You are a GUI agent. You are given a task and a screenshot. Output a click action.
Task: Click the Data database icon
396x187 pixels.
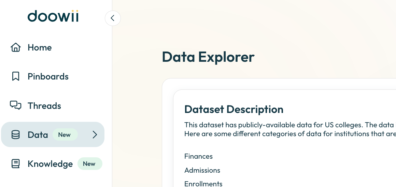click(16, 135)
